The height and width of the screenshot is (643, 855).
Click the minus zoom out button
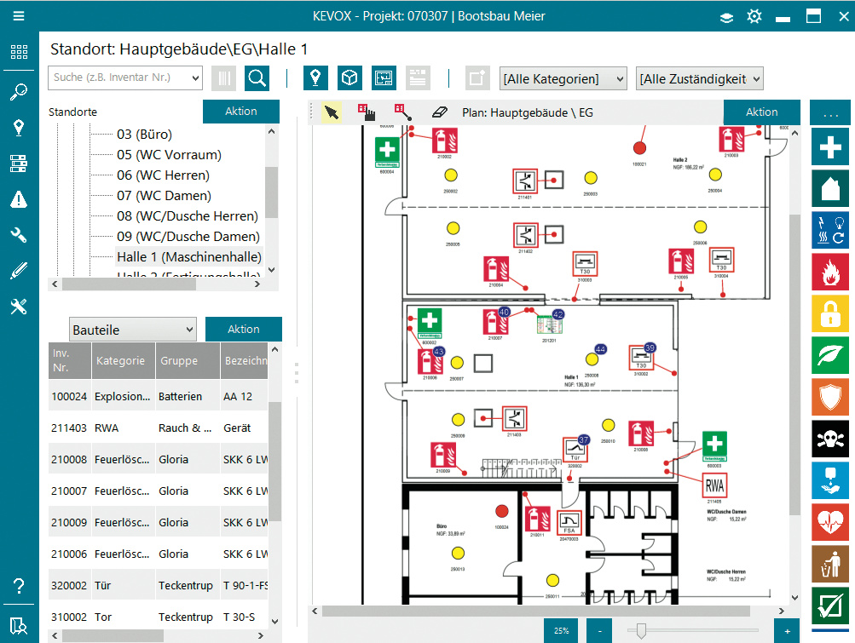tap(599, 630)
